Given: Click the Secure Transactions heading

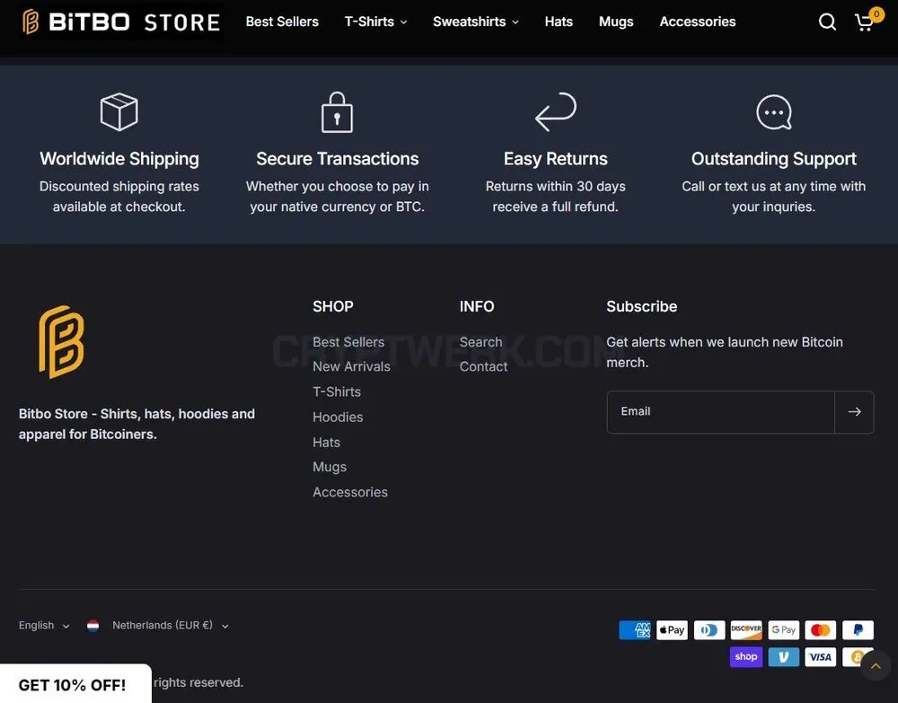Looking at the screenshot, I should pos(337,159).
